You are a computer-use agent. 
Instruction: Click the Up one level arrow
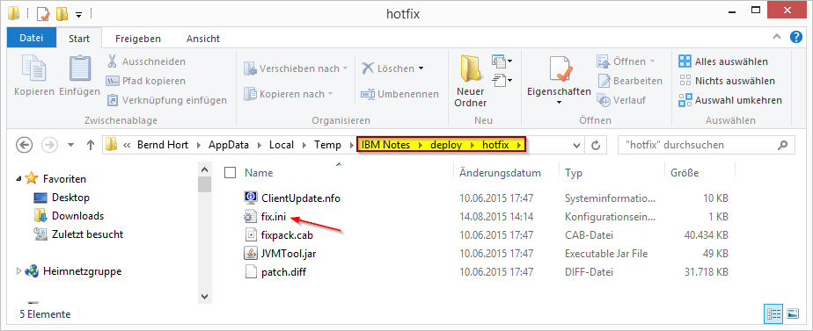[91, 145]
